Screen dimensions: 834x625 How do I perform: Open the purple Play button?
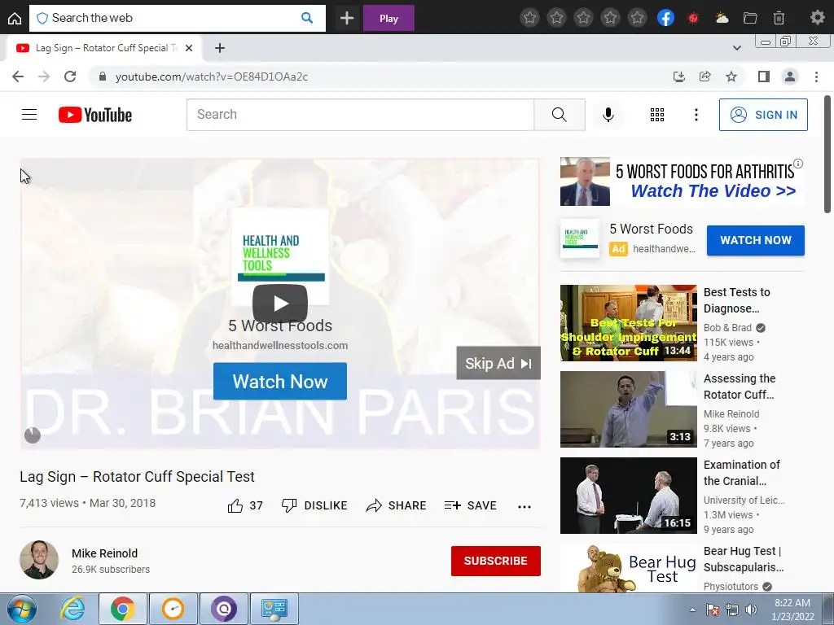[x=388, y=19]
